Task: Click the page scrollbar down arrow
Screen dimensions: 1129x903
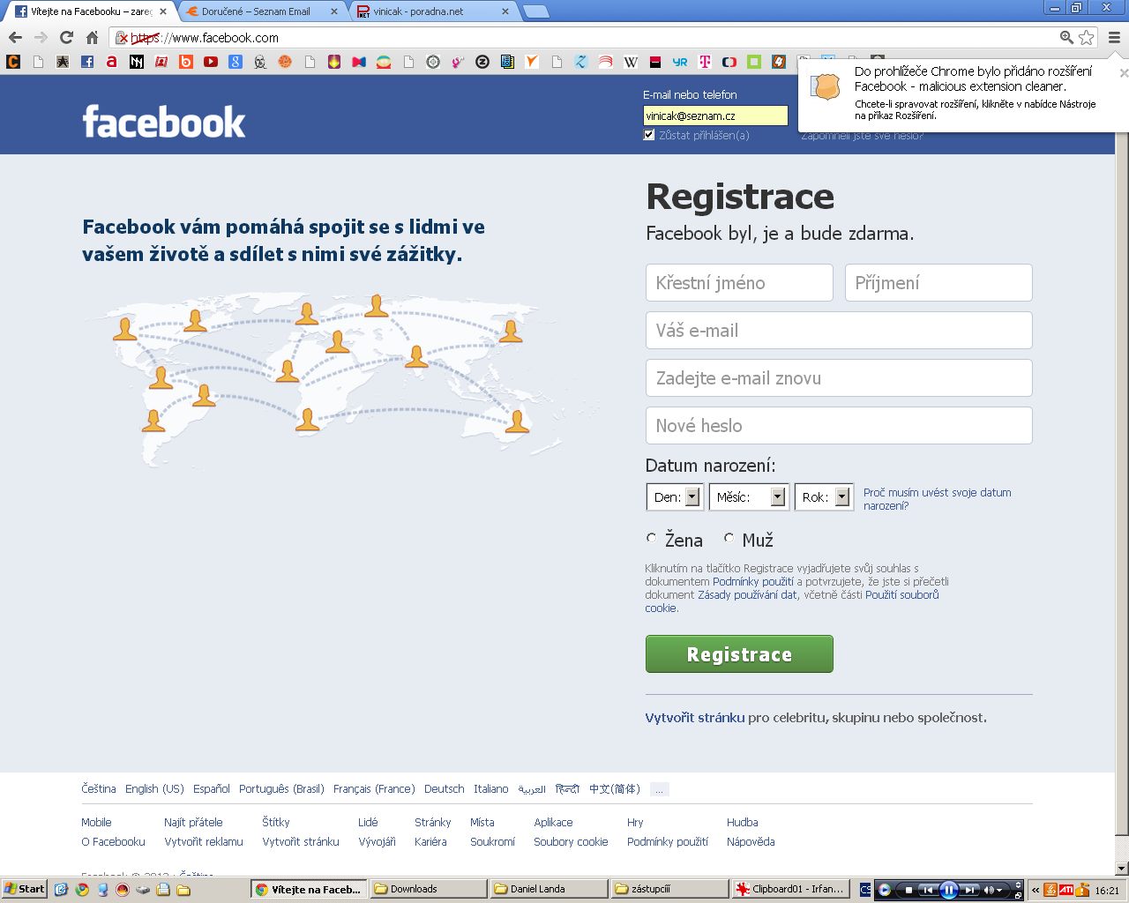Action: [1122, 869]
